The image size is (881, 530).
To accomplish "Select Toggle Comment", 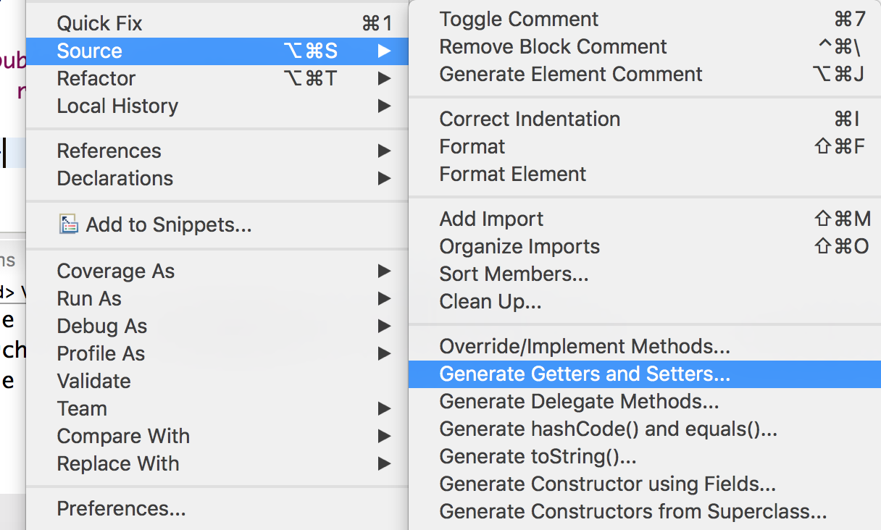I will point(519,19).
